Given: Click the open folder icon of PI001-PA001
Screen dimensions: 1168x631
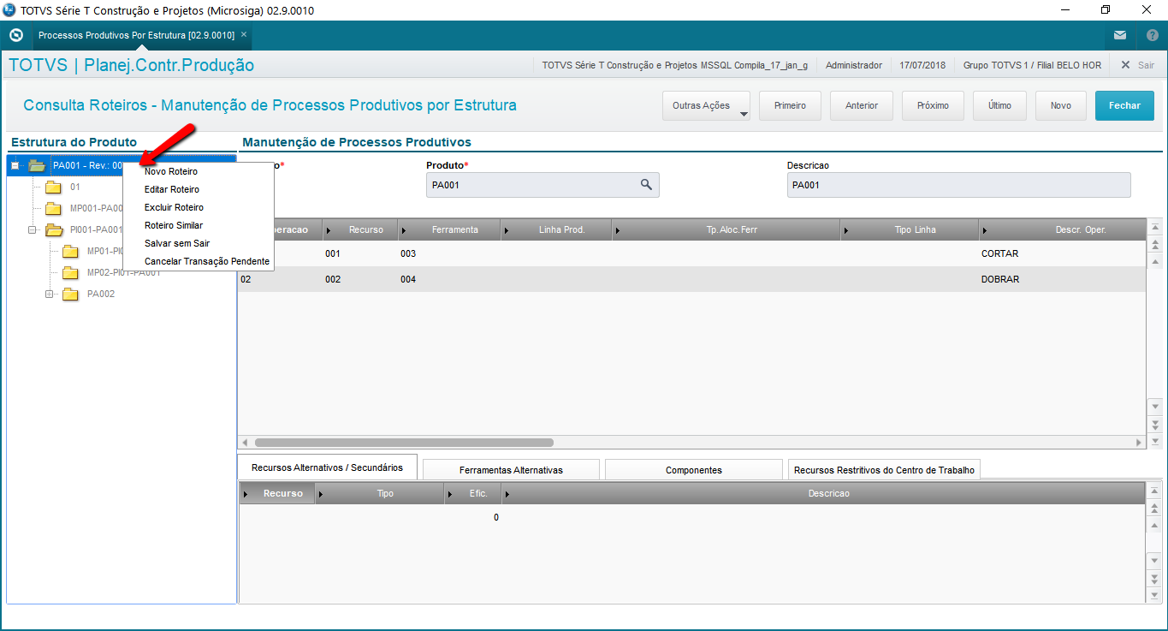Looking at the screenshot, I should pos(54,229).
